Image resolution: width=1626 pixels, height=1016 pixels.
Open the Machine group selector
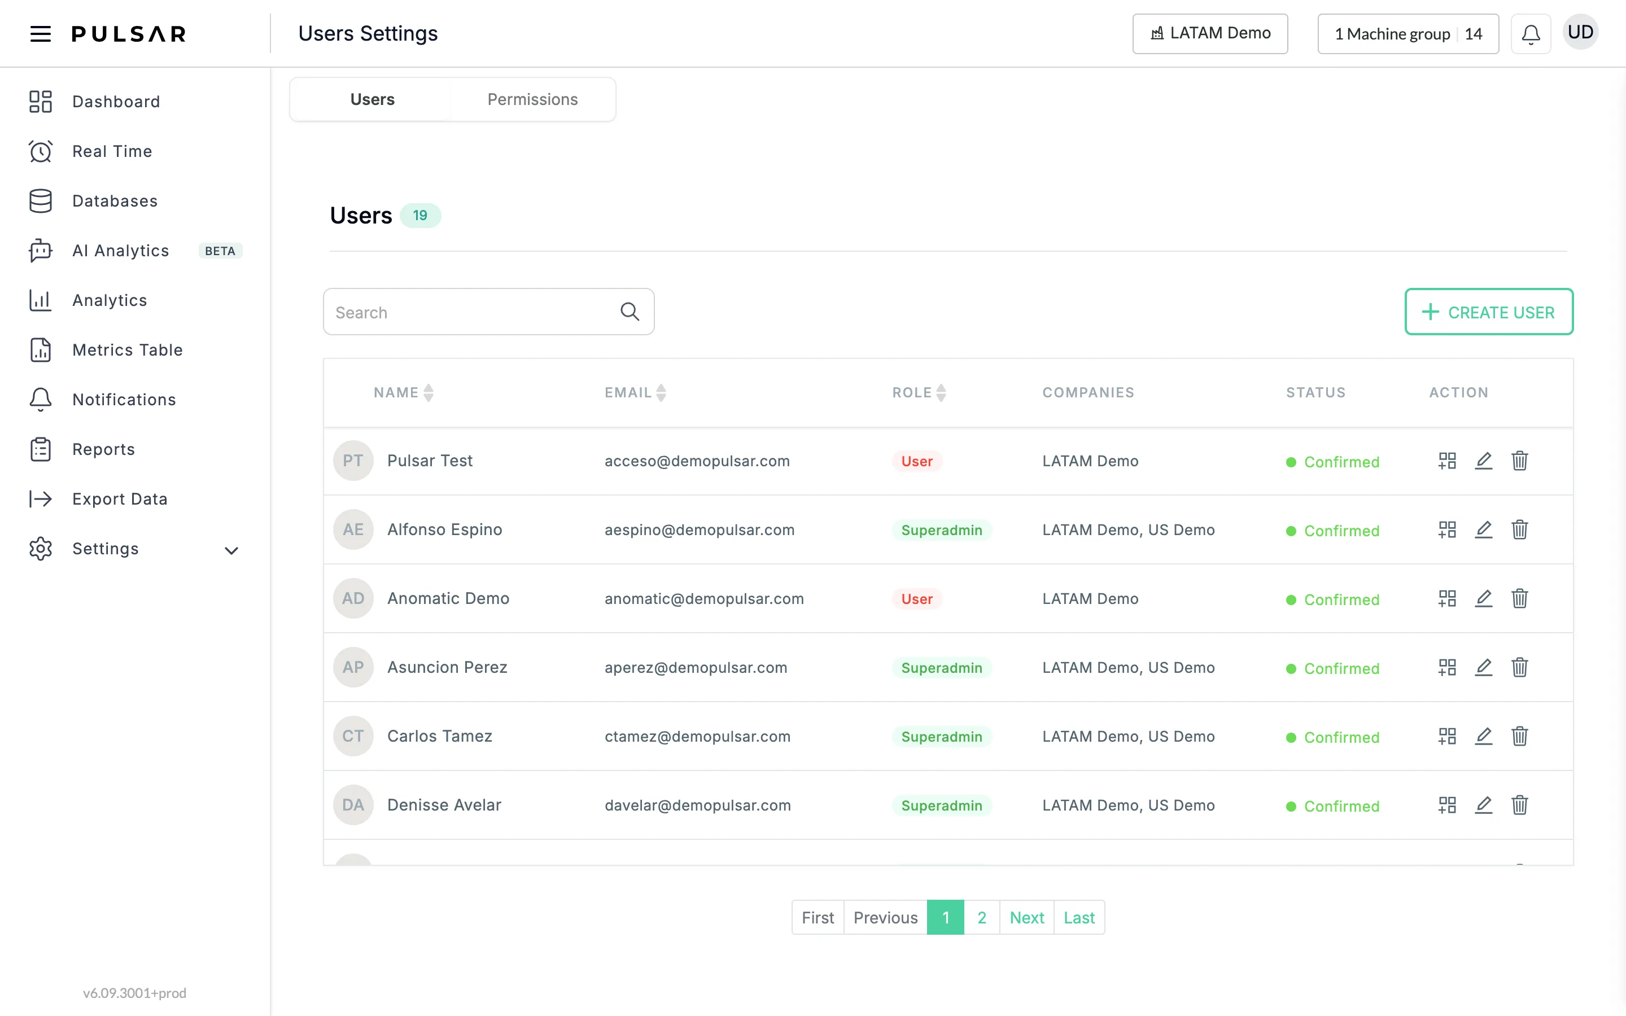coord(1408,34)
